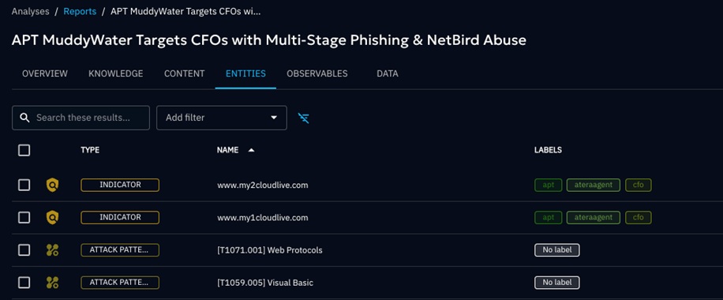
Task: Click the NAME column sort arrow
Action: [x=251, y=150]
